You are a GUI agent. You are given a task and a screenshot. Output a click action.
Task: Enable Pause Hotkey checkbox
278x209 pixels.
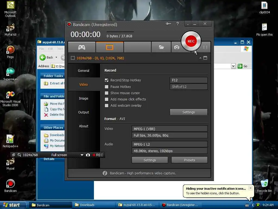click(x=106, y=87)
